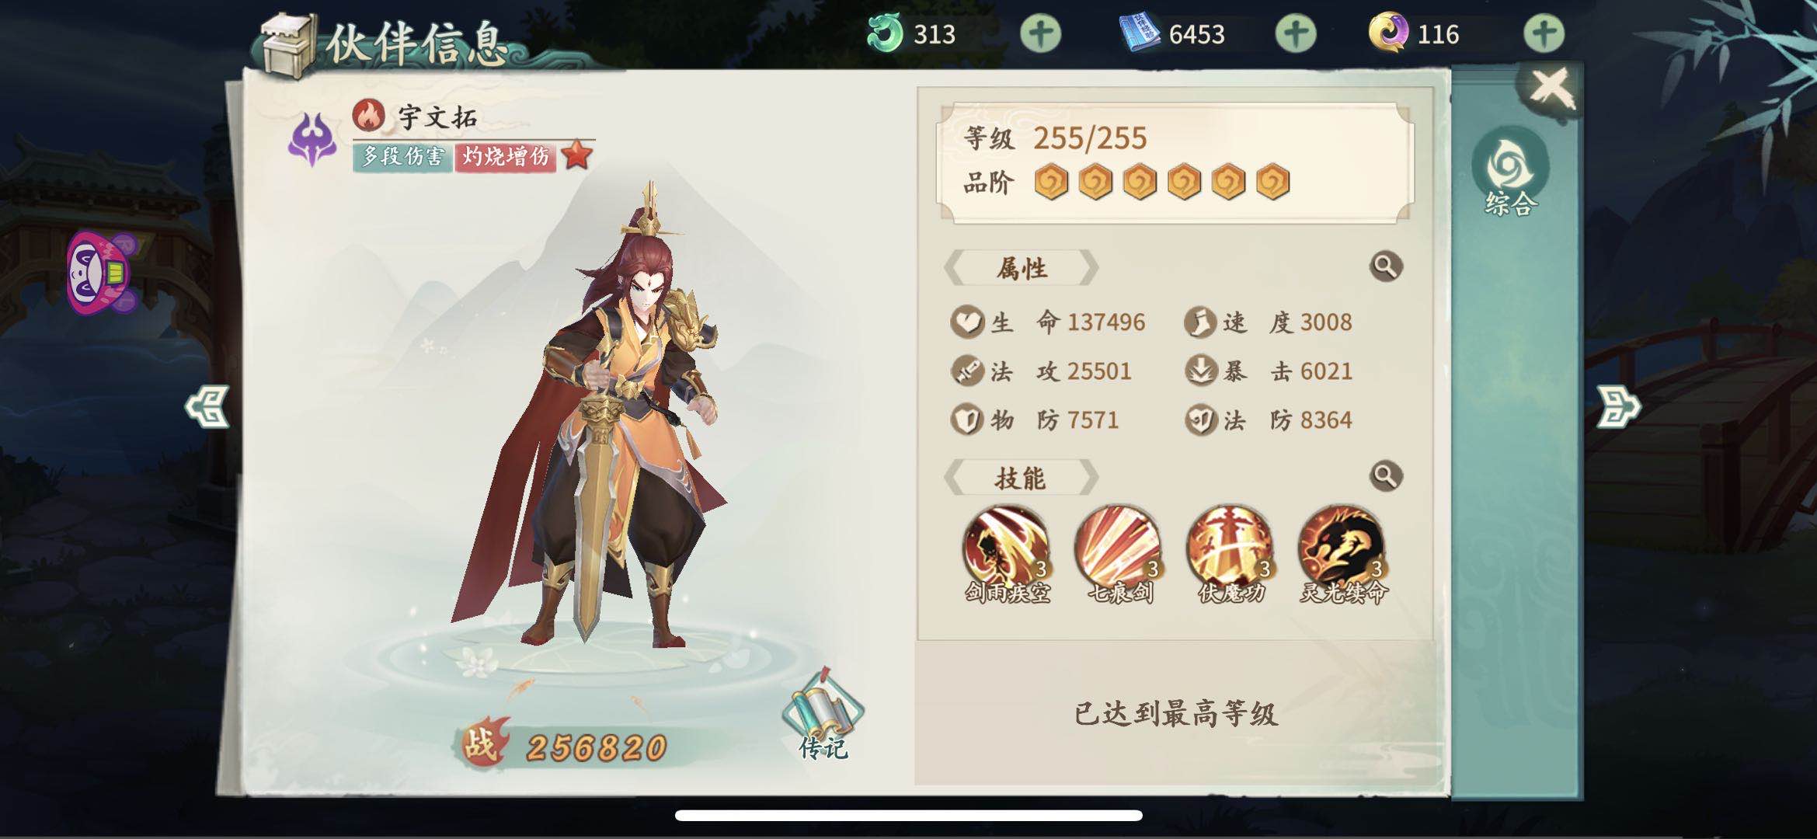Image resolution: width=1817 pixels, height=839 pixels.
Task: Toggle the red star favorite
Action: coord(576,155)
